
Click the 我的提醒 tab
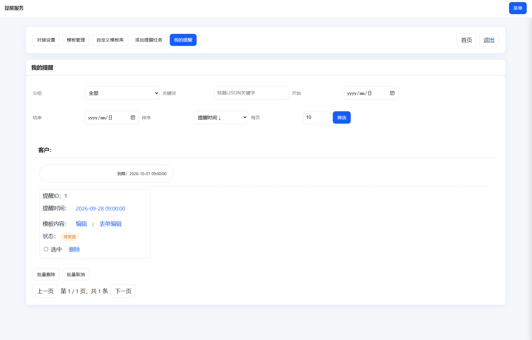point(183,40)
